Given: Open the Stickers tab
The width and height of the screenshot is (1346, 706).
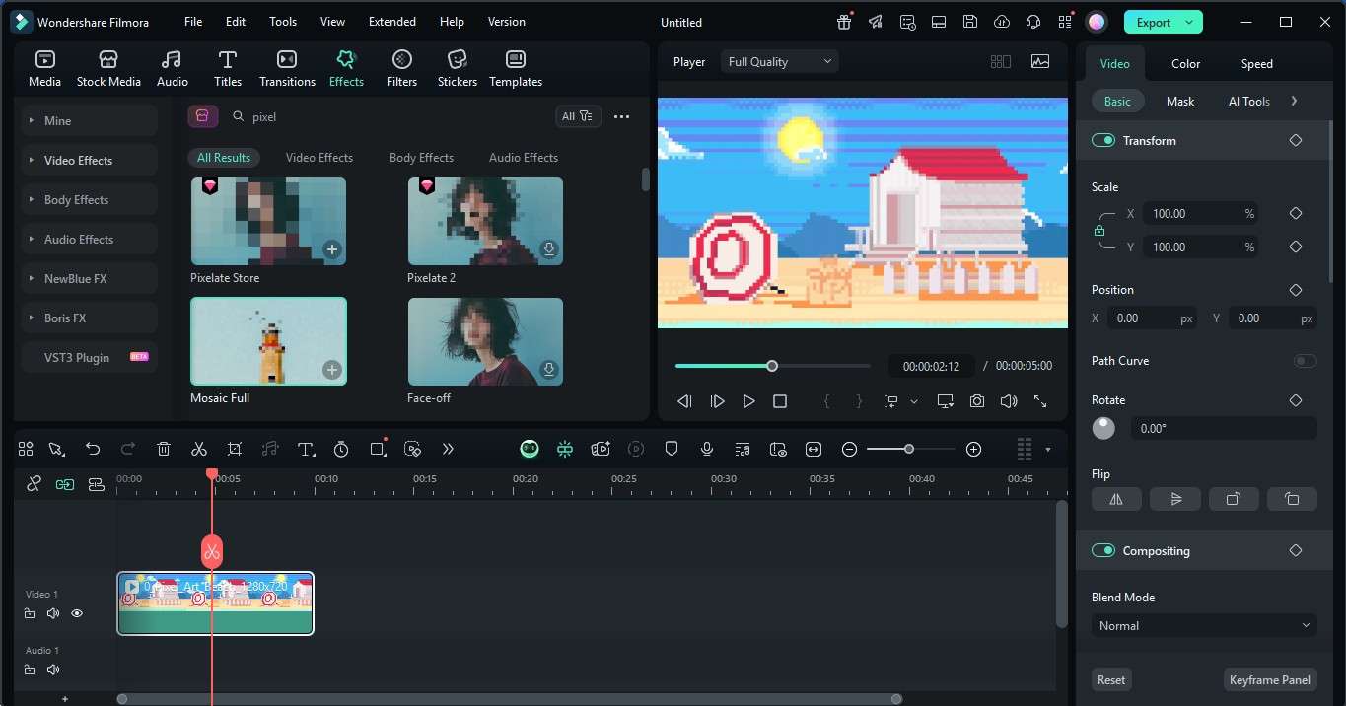Looking at the screenshot, I should point(458,69).
